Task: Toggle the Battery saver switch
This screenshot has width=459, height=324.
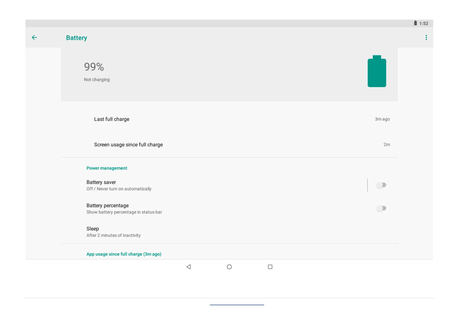Action: point(381,185)
